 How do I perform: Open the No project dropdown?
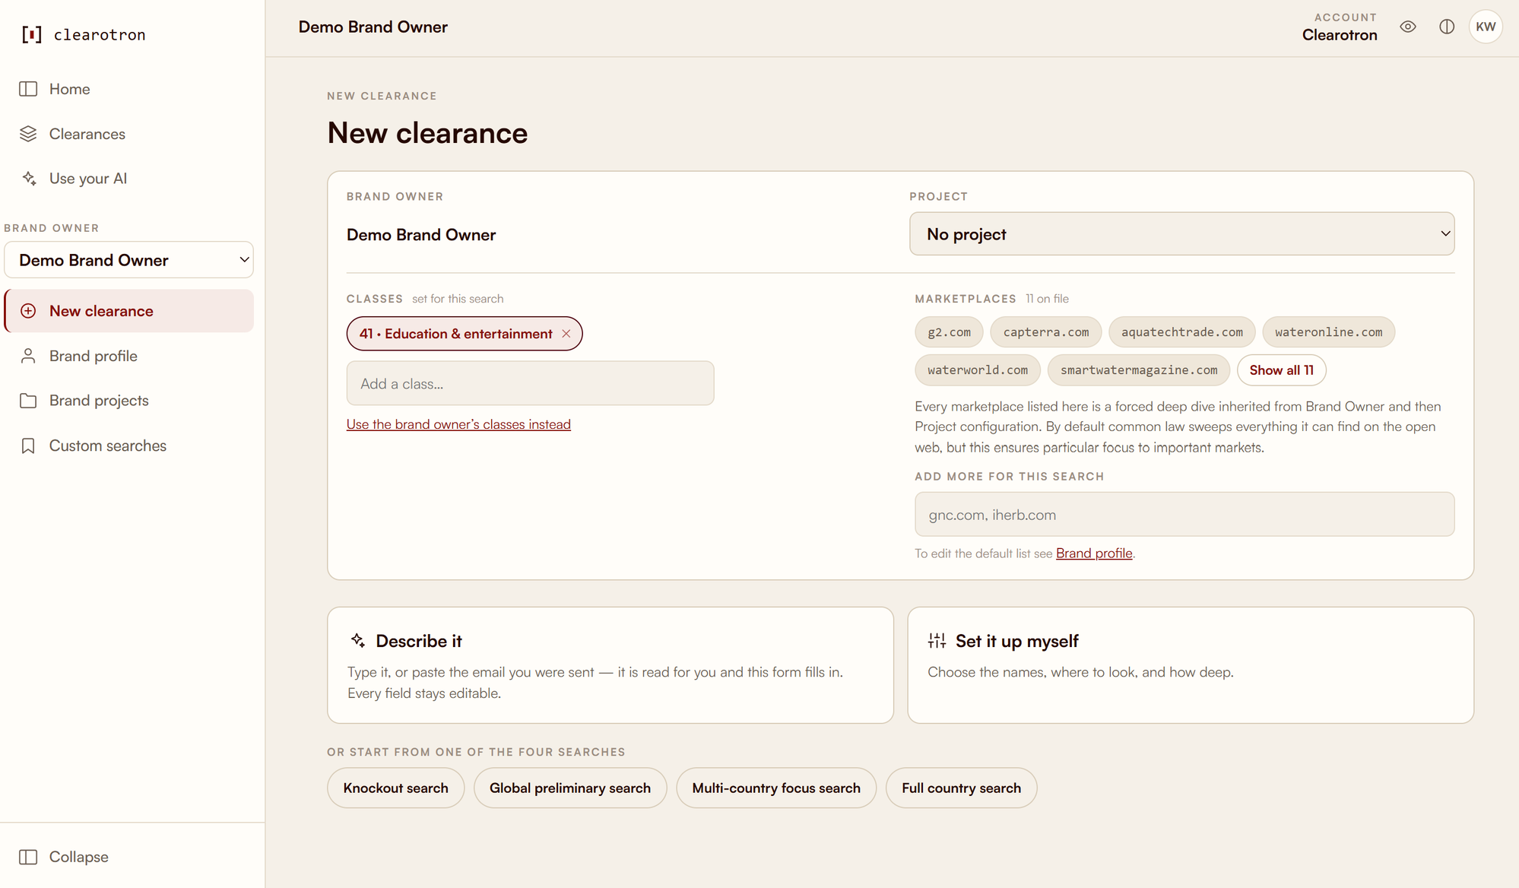coord(1181,234)
